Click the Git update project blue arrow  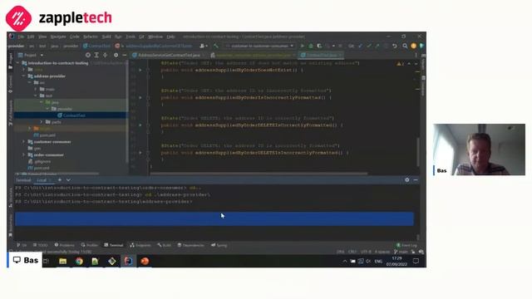tap(360, 46)
